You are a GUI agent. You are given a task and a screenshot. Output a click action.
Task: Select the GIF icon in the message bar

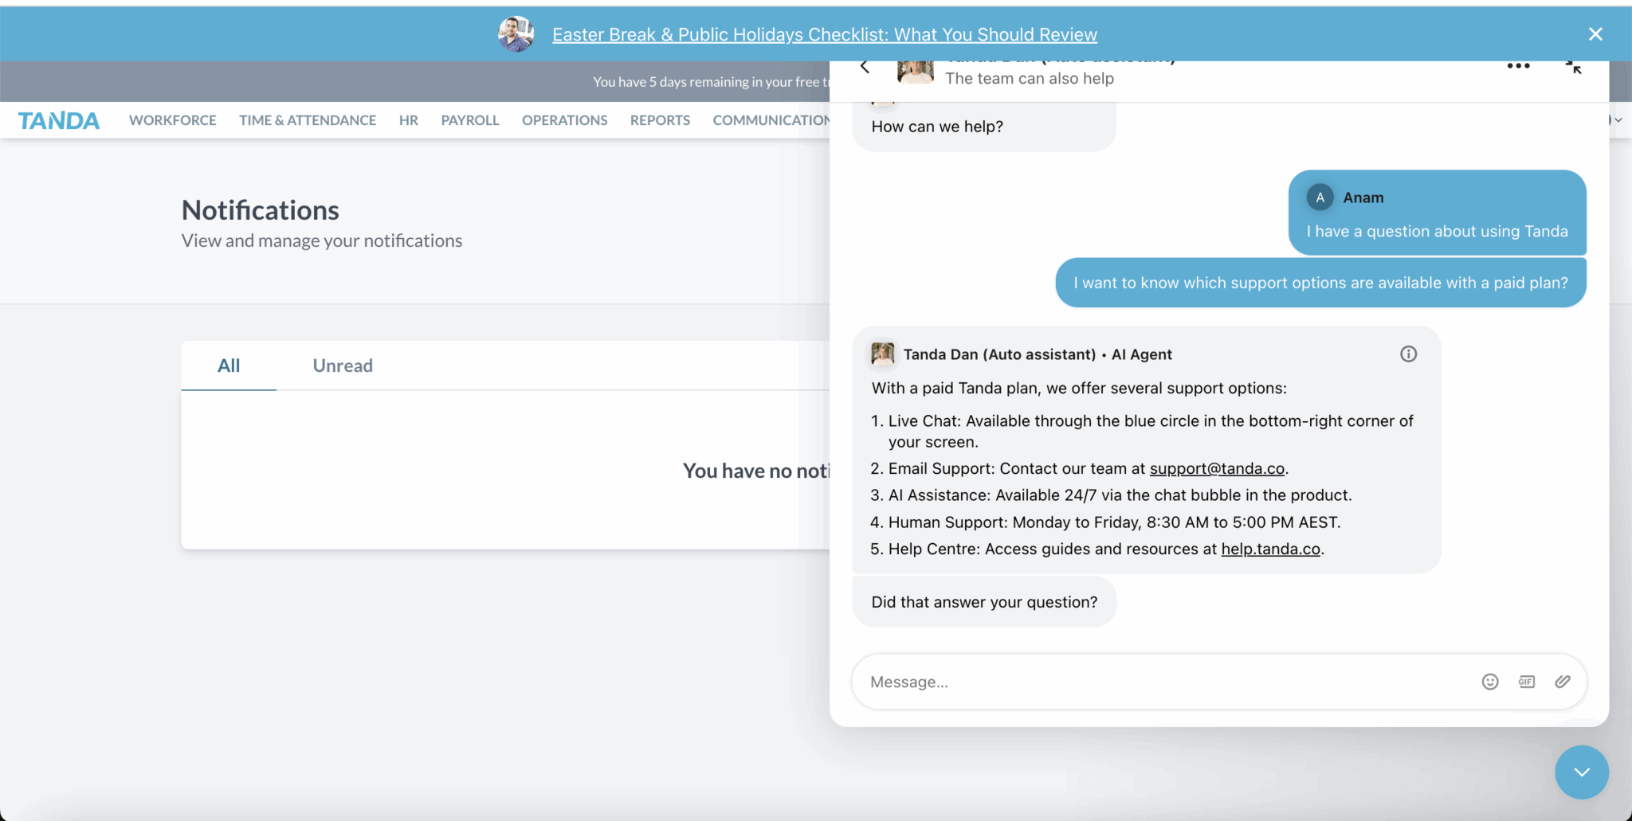[1526, 682]
